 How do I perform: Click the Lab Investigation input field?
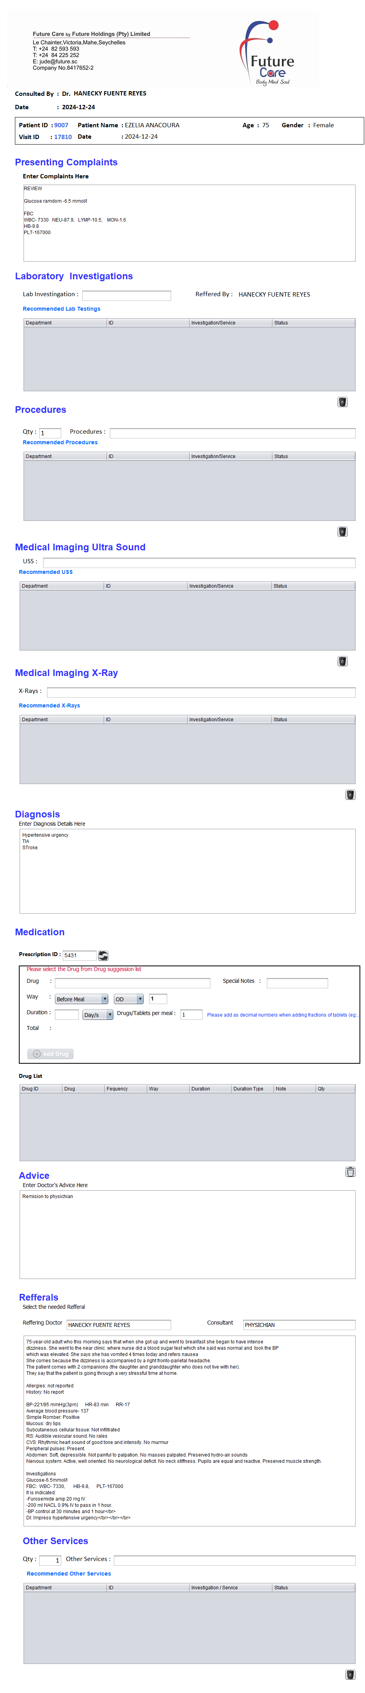point(126,296)
